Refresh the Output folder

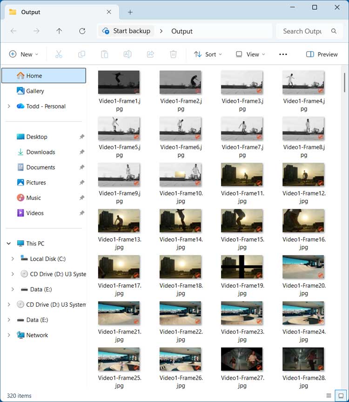click(82, 31)
